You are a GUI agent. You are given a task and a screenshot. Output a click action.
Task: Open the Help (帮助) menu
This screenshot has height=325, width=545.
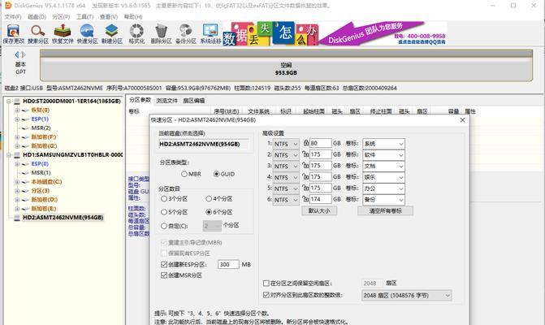[133, 17]
